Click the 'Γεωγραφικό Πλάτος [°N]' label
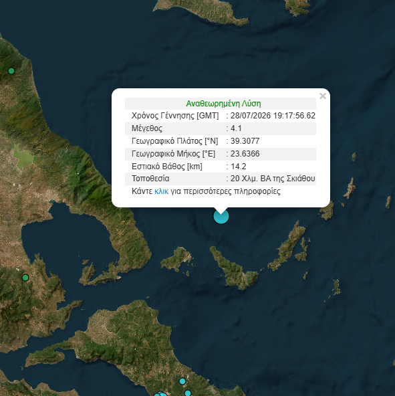 point(174,141)
